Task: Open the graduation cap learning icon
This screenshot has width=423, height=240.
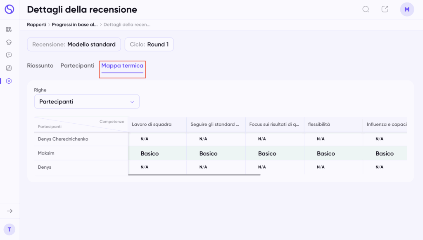Action: coord(9,42)
